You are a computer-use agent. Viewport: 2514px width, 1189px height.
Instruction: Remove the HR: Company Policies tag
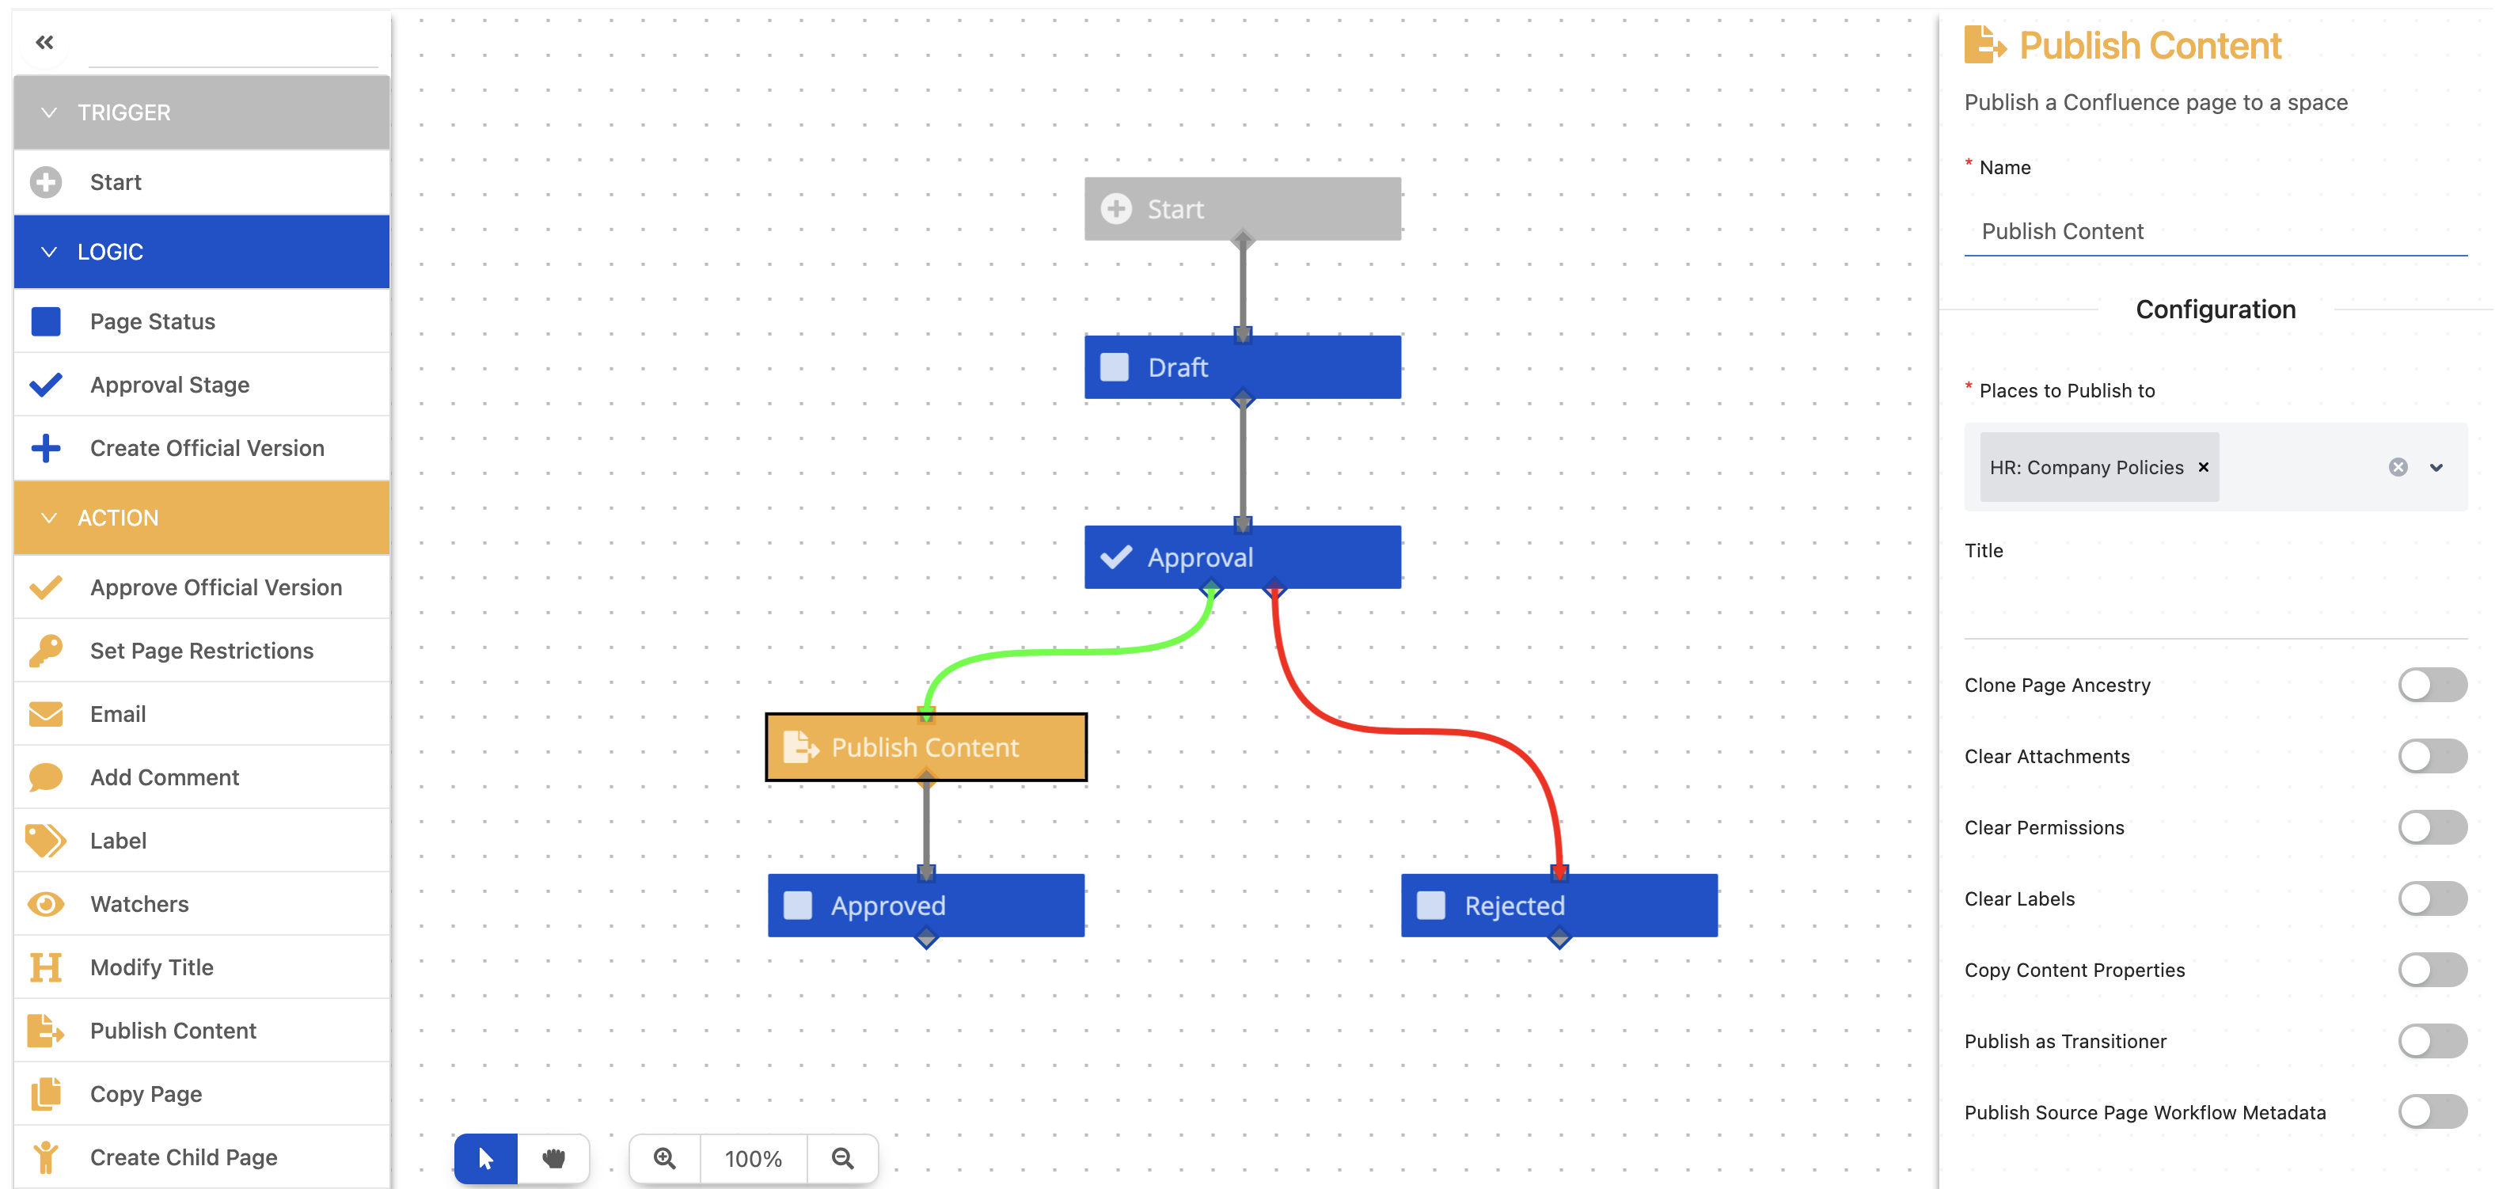pos(2203,468)
